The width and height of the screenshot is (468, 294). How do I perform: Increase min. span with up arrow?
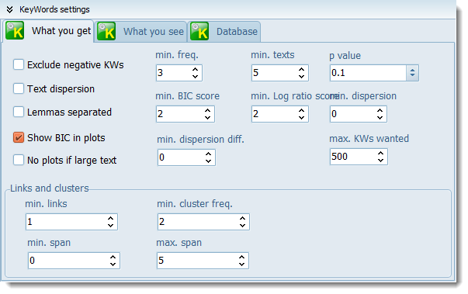pyautogui.click(x=113, y=257)
